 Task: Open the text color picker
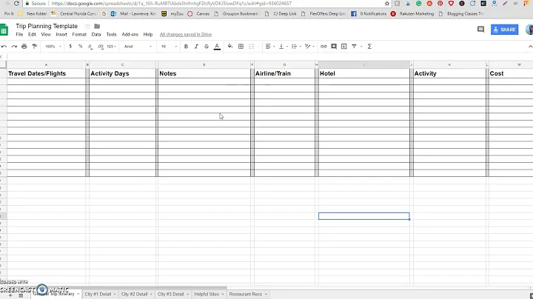coord(217,47)
